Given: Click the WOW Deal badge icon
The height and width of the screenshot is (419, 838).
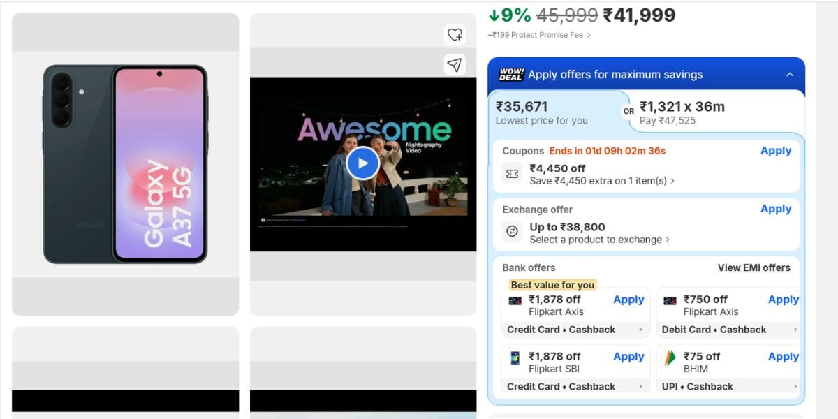Looking at the screenshot, I should click(x=511, y=75).
